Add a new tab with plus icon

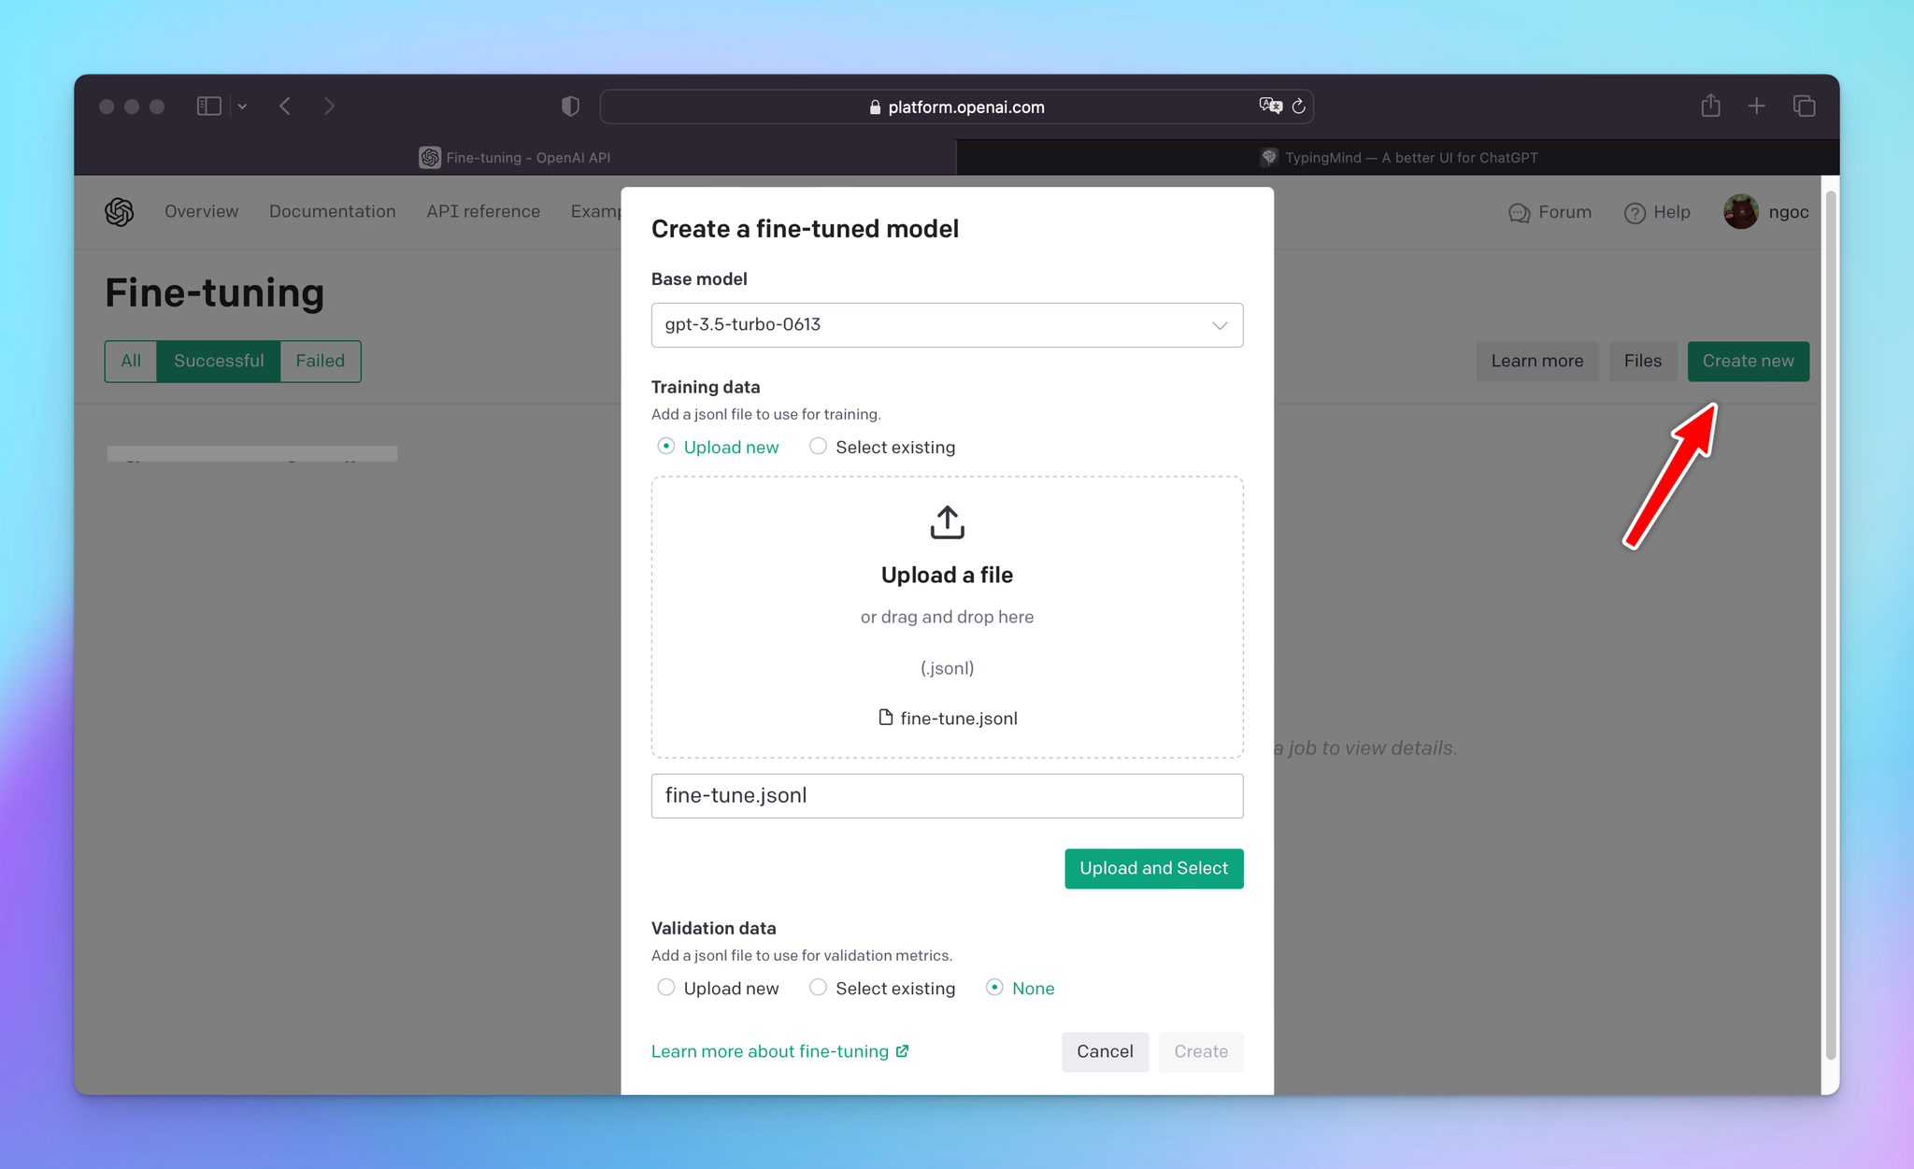click(x=1757, y=107)
